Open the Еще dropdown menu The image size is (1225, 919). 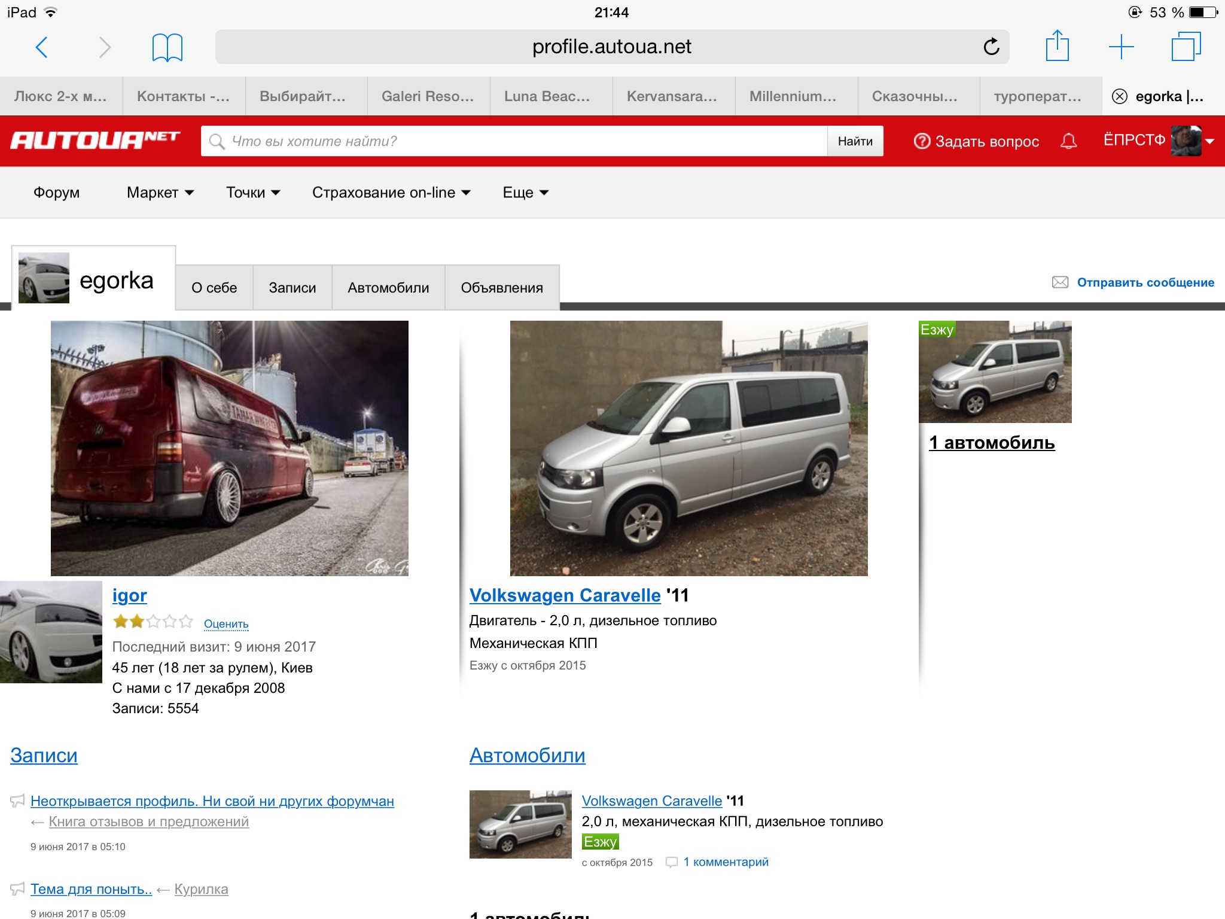526,193
